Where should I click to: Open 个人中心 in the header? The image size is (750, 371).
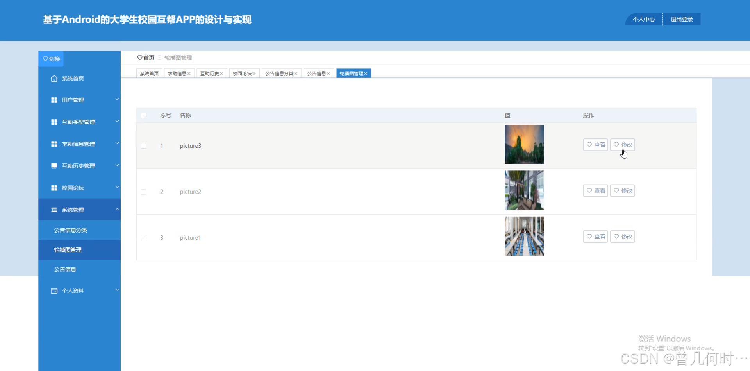644,19
